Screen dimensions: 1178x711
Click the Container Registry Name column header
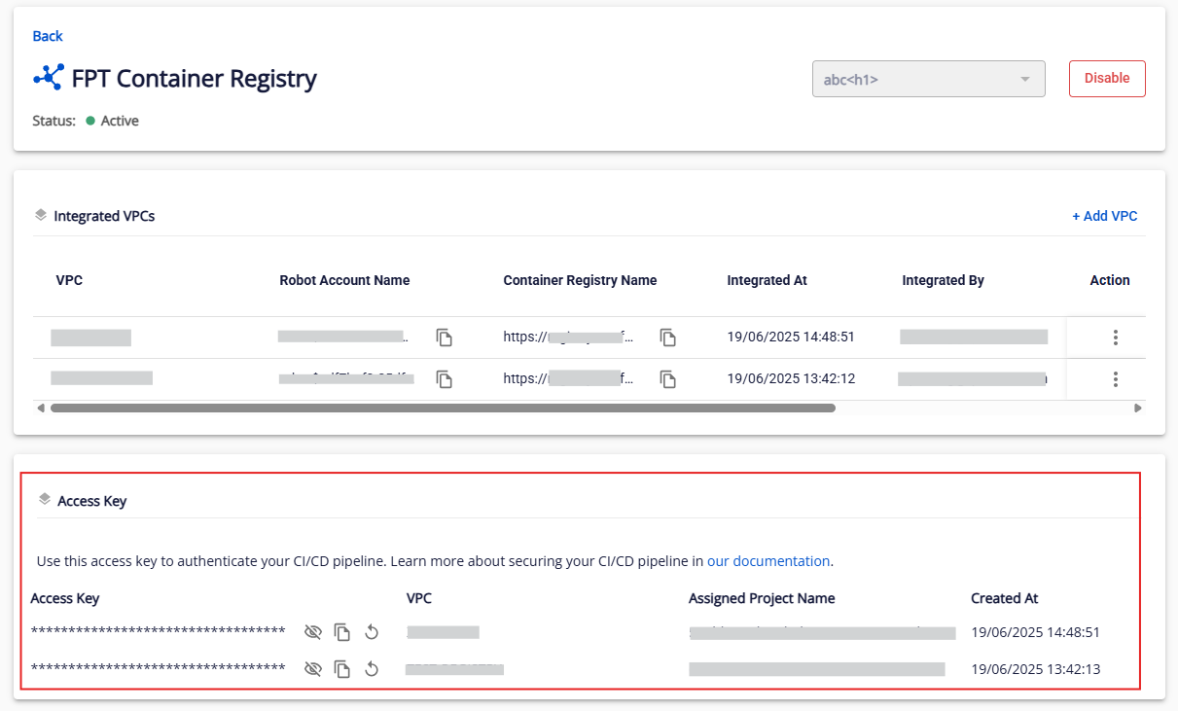[x=580, y=280]
